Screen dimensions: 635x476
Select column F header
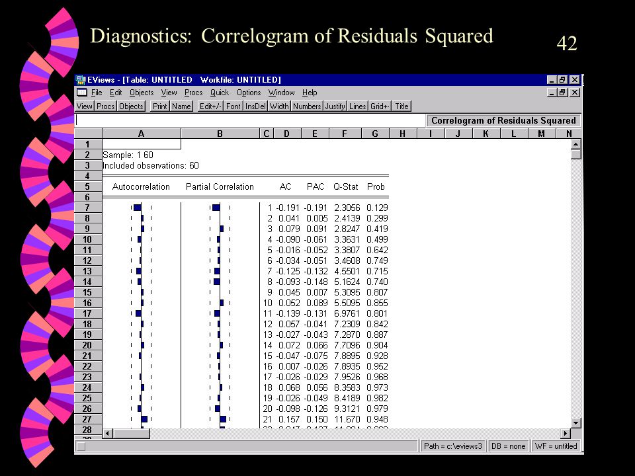coord(345,134)
